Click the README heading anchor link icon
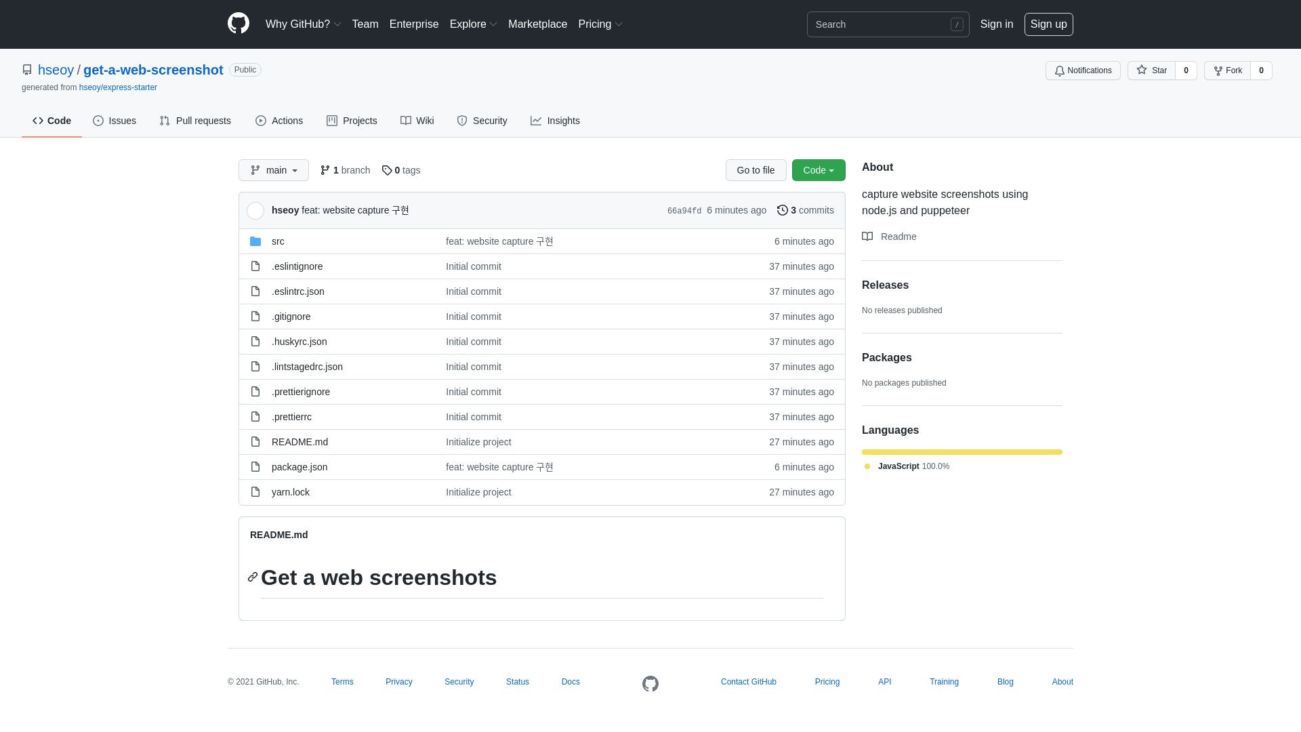The height and width of the screenshot is (732, 1301). coord(253,577)
